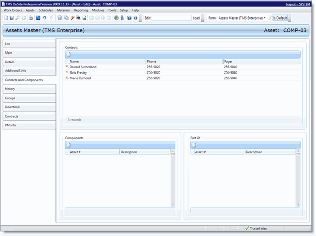This screenshot has height=236, width=316.
Task: Click the Trusted sites status indicator
Action: tap(256, 228)
